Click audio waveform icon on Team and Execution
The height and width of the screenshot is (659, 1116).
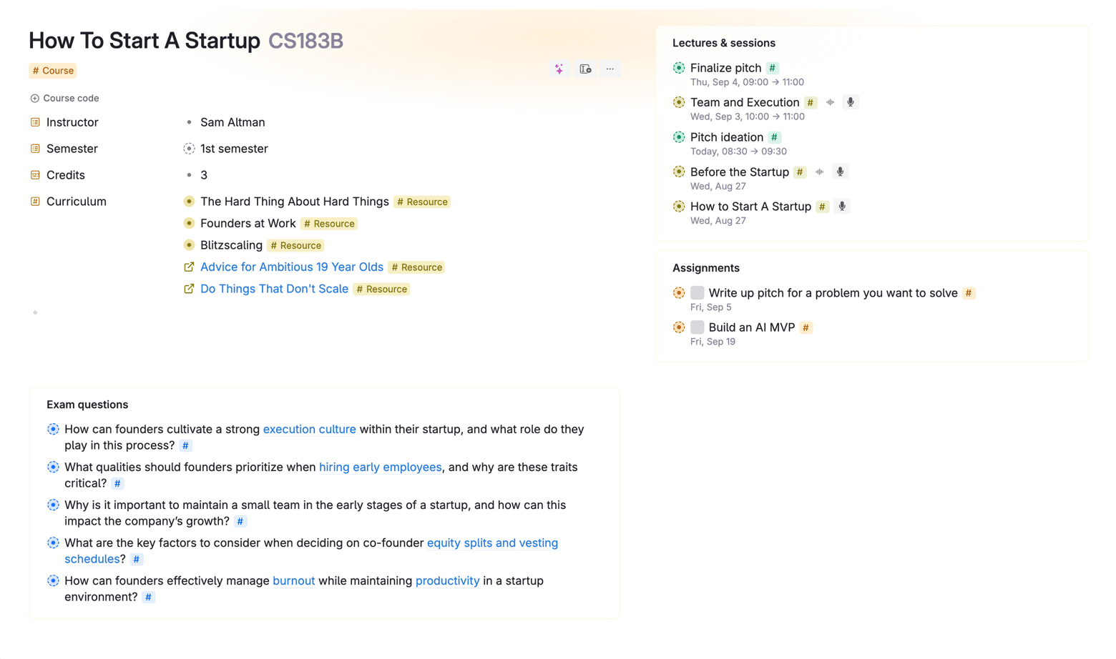tap(830, 102)
